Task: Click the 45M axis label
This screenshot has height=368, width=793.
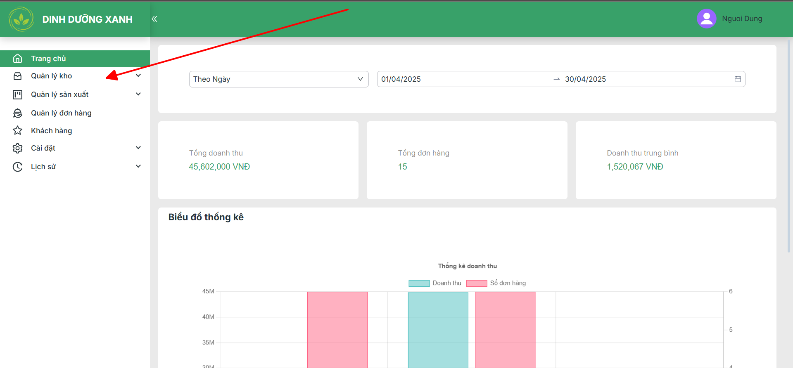Action: [x=208, y=291]
